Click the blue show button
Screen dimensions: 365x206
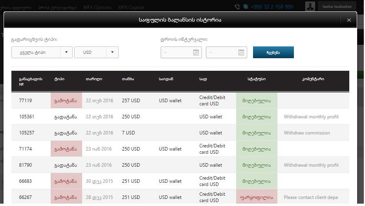click(273, 52)
